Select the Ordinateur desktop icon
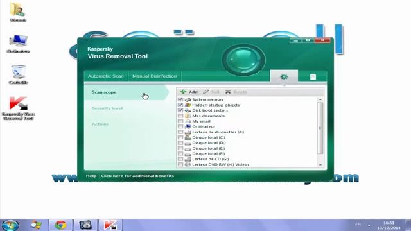This screenshot has height=231, width=411. click(18, 44)
